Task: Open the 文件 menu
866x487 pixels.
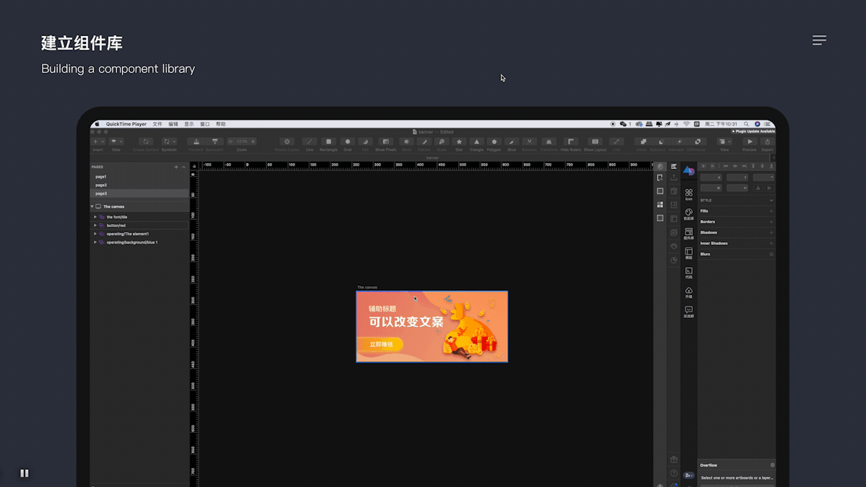Action: pos(158,123)
